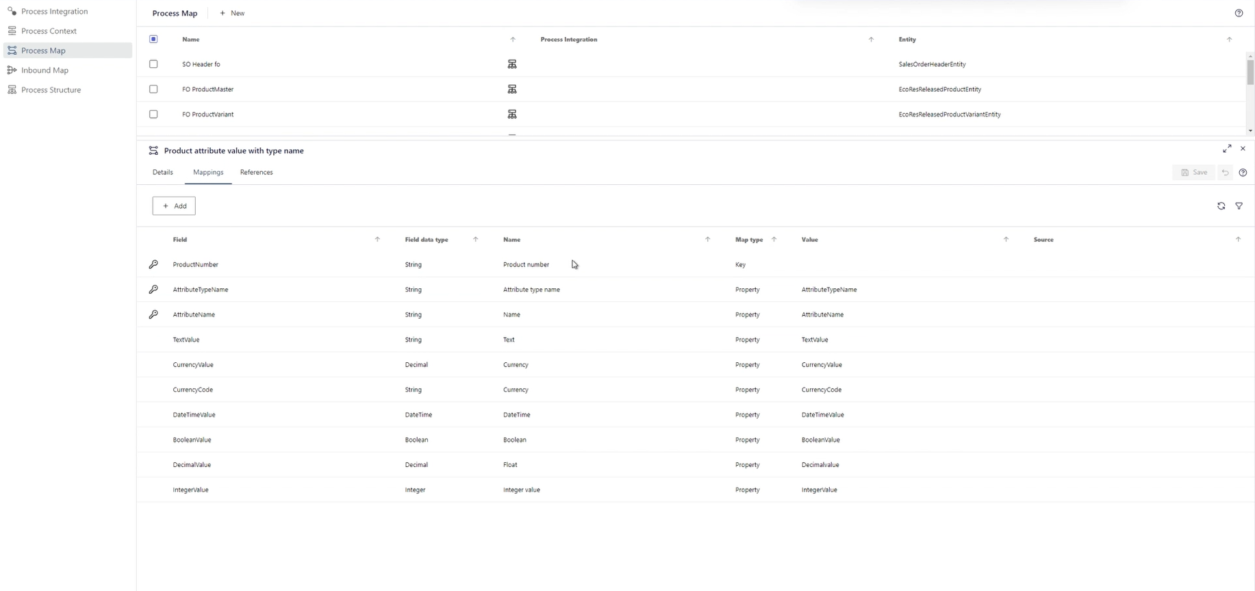Click the Inbound Map sidebar icon

12,70
